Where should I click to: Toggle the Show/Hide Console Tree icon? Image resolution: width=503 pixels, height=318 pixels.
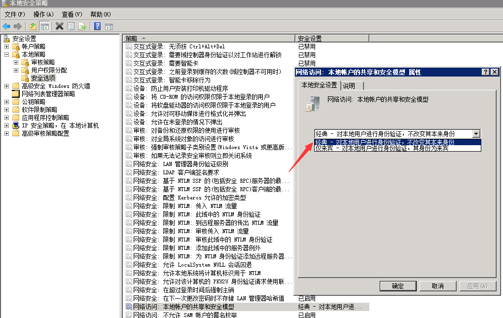44,26
